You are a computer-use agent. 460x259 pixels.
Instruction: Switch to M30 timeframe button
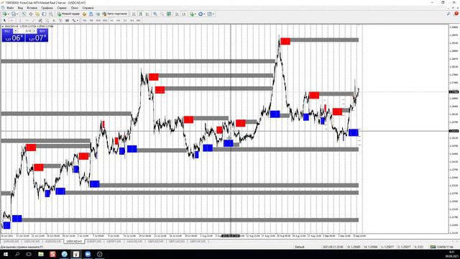click(105, 21)
